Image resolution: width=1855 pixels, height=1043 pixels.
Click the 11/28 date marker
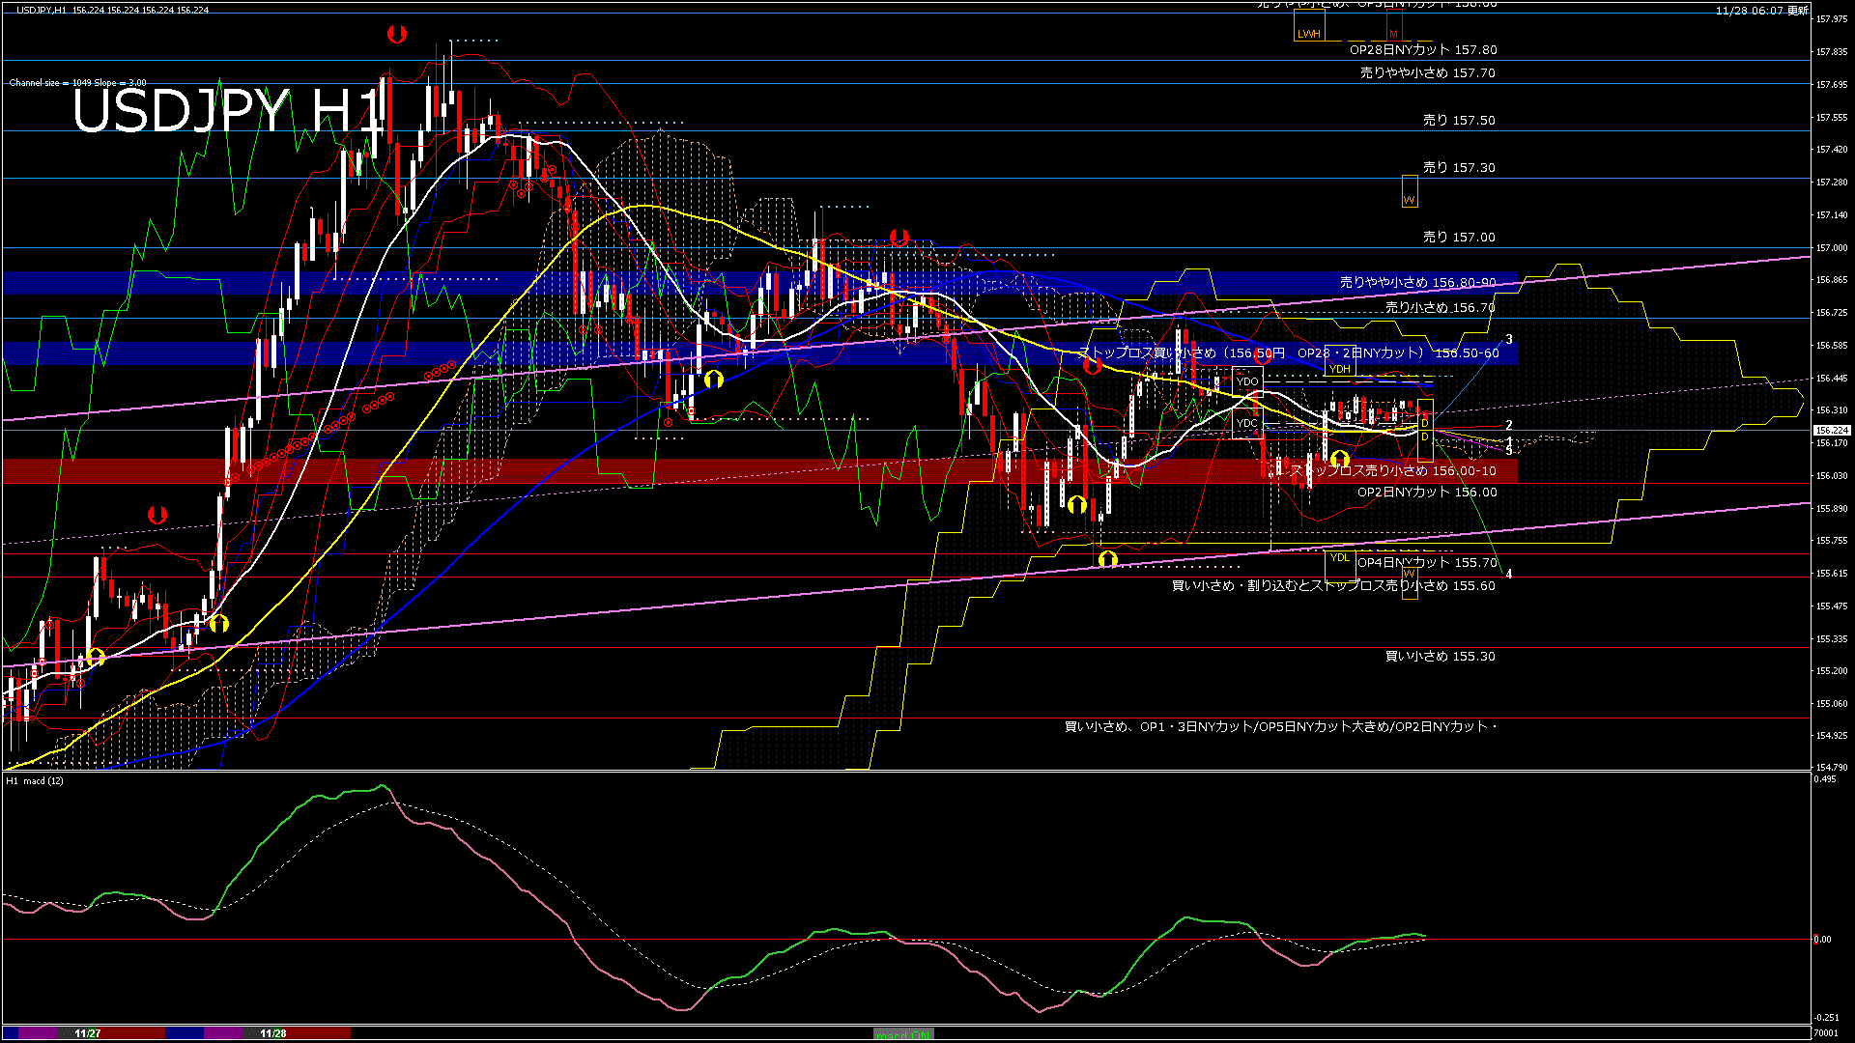[273, 1033]
